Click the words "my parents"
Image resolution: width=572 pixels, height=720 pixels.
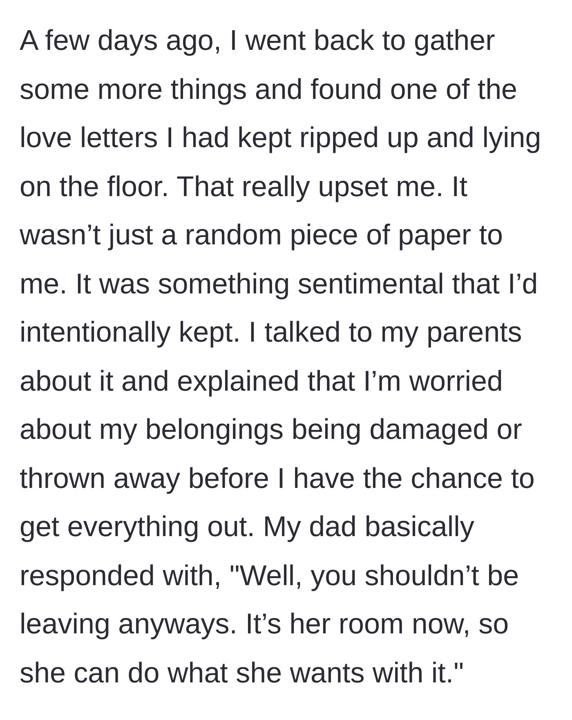click(x=451, y=333)
